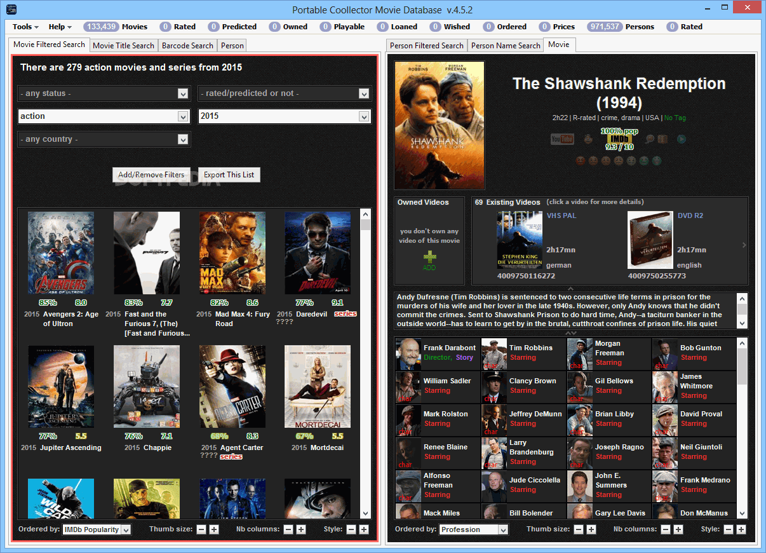This screenshot has width=766, height=553.
Task: Click the 'No Tag' green link
Action: point(675,118)
